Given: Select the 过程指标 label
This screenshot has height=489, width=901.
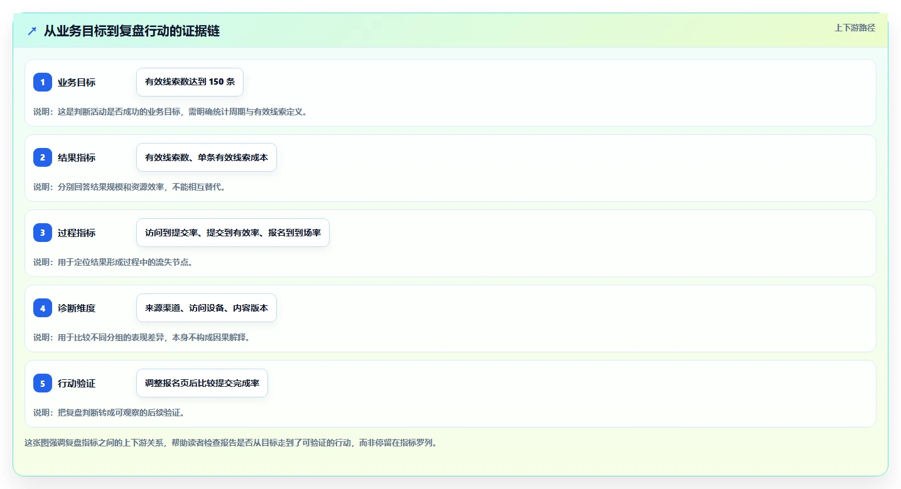Looking at the screenshot, I should pos(77,233).
